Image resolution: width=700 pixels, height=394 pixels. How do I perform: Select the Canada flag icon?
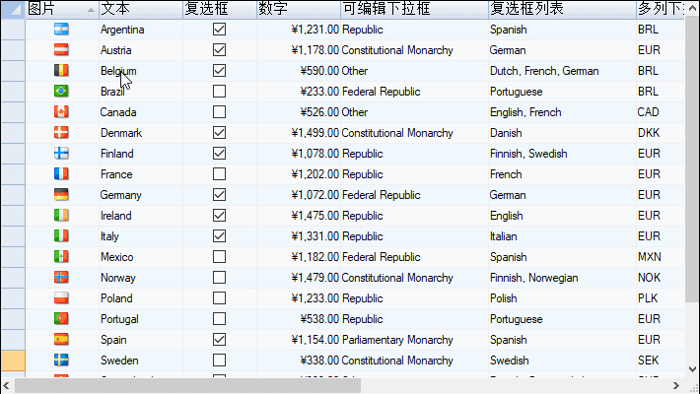[61, 112]
